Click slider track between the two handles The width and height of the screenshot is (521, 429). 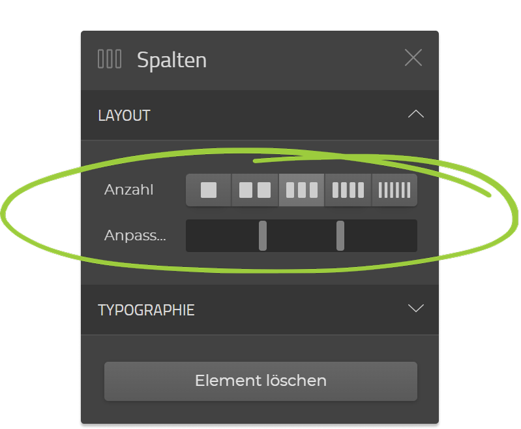pyautogui.click(x=301, y=235)
